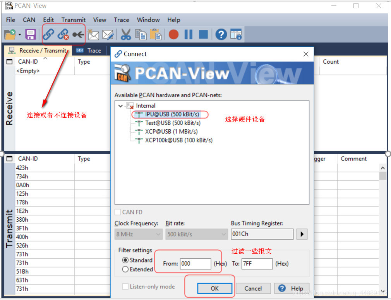This screenshot has width=391, height=300.
Task: Click the filter To hex field
Action: (x=257, y=264)
